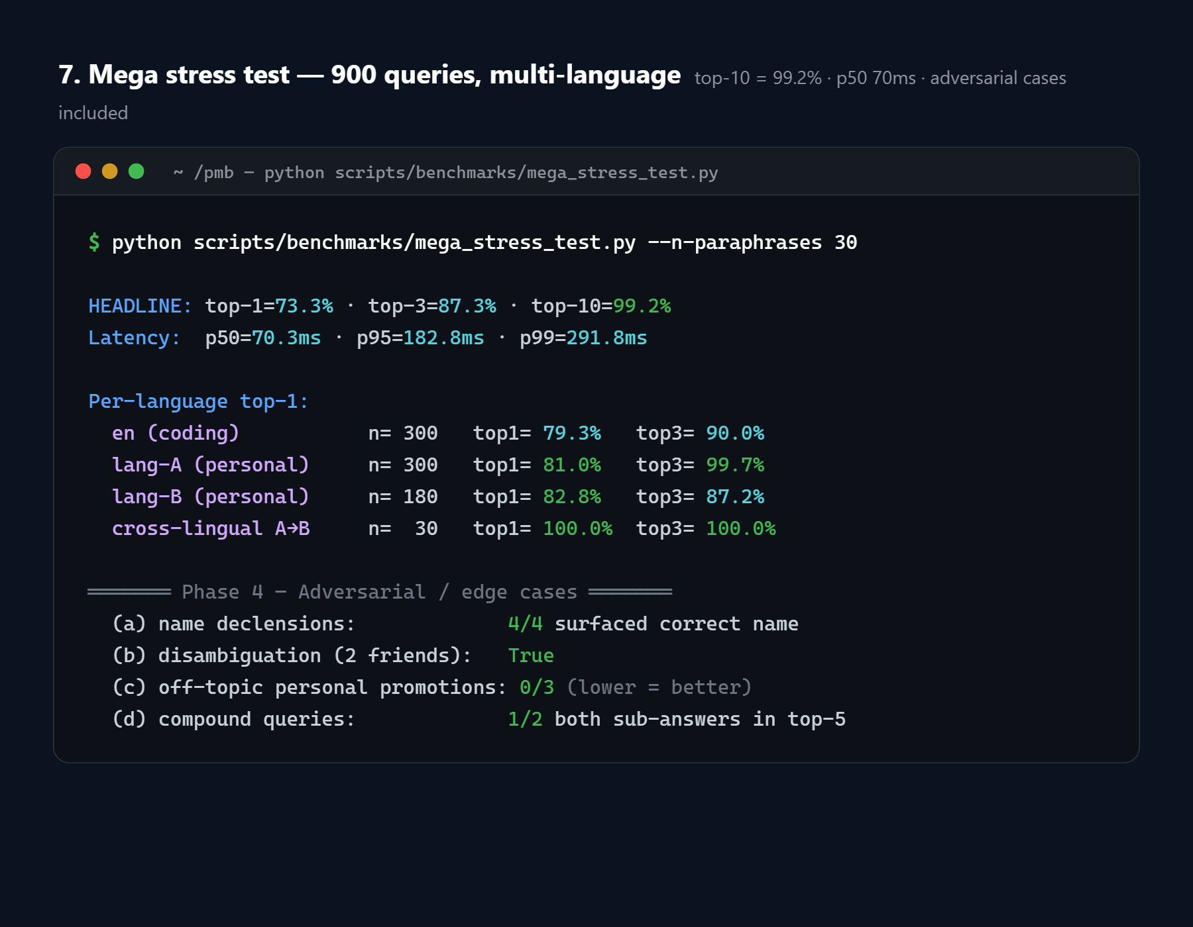Click the lang-A top3 value '99.7%'
This screenshot has height=927, width=1193.
pos(735,465)
